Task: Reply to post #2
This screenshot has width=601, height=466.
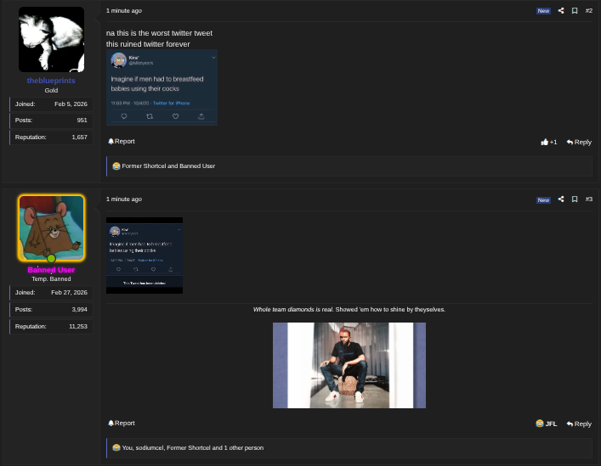Action: tap(579, 142)
